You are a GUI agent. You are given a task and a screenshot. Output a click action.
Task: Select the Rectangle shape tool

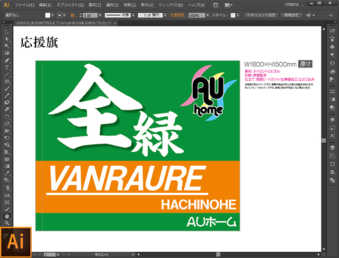pyautogui.click(x=7, y=81)
